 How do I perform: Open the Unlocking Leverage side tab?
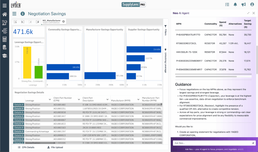(x=166, y=60)
